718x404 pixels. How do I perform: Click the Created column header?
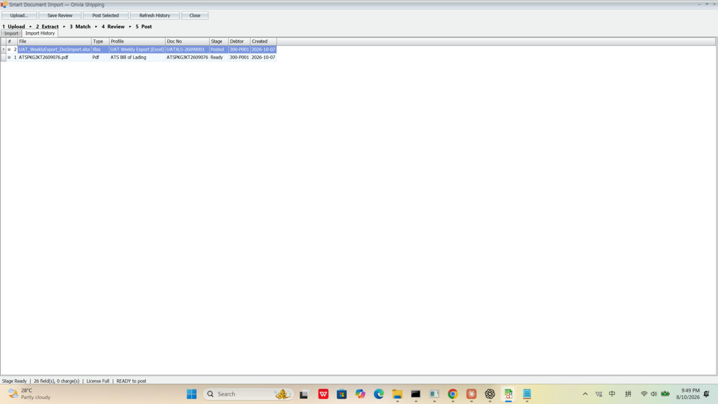click(263, 41)
